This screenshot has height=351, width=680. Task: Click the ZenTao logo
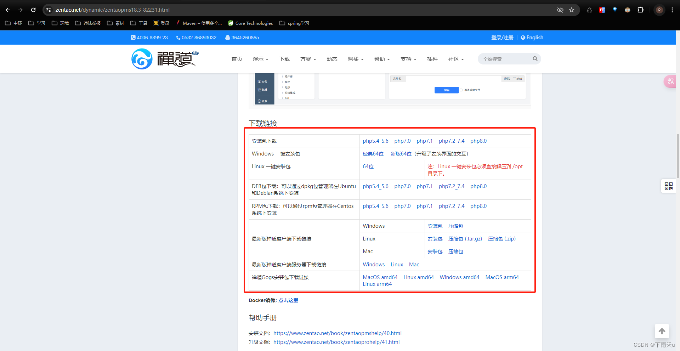[x=165, y=59]
